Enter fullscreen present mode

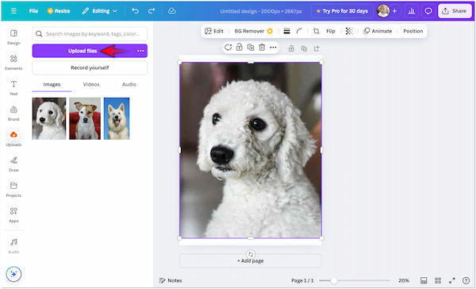[452, 280]
